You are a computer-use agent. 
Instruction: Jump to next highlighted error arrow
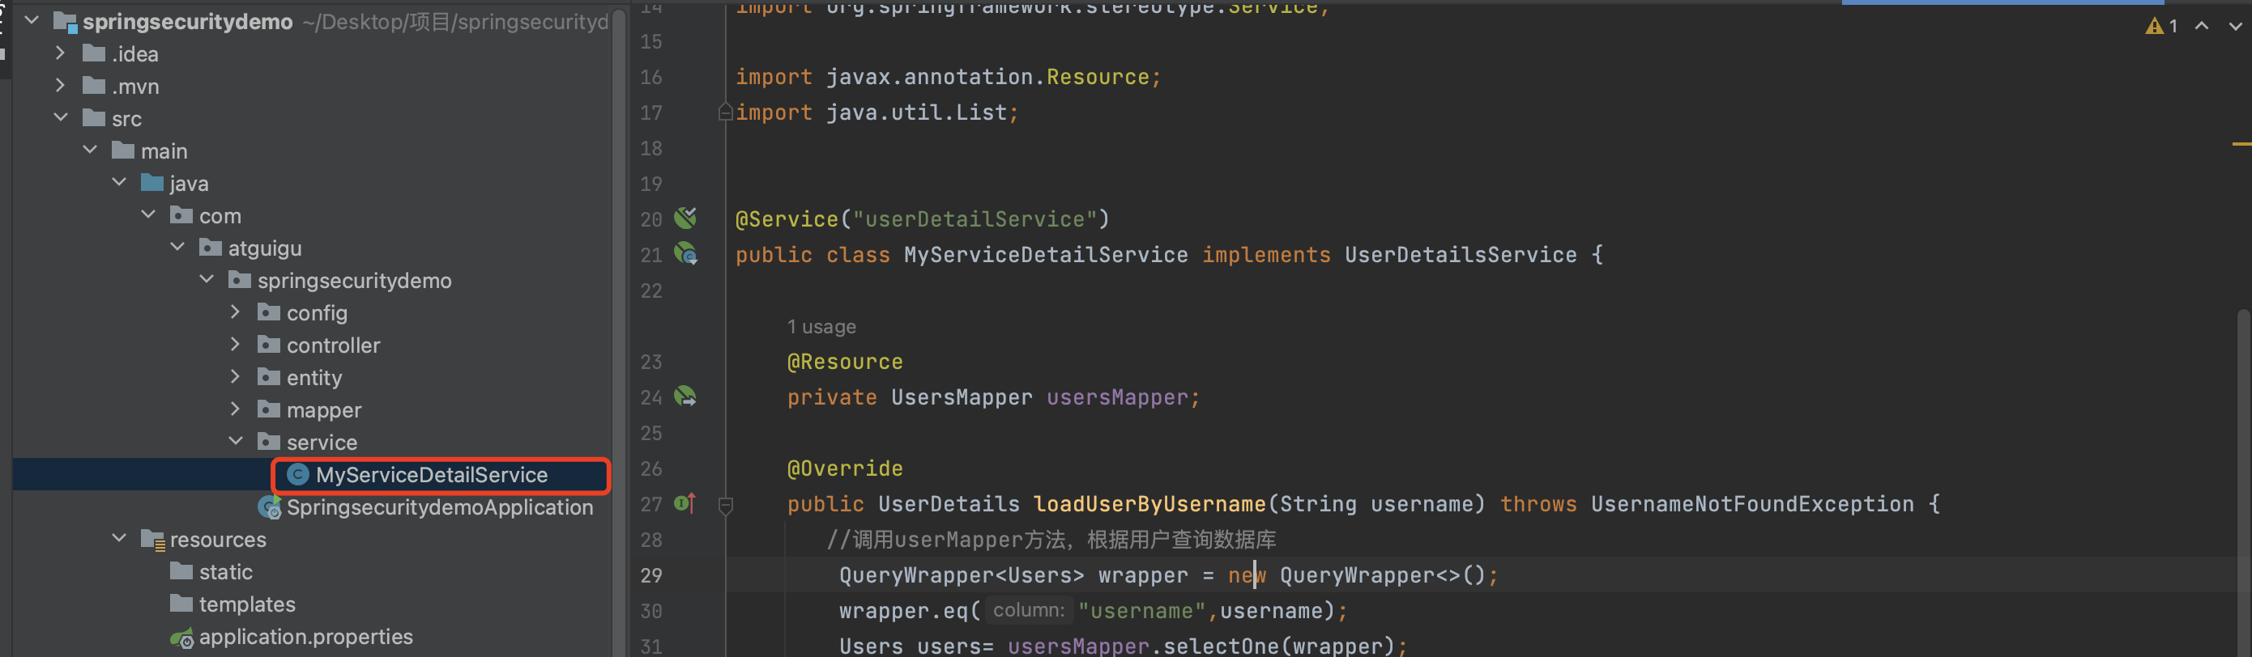(2234, 26)
